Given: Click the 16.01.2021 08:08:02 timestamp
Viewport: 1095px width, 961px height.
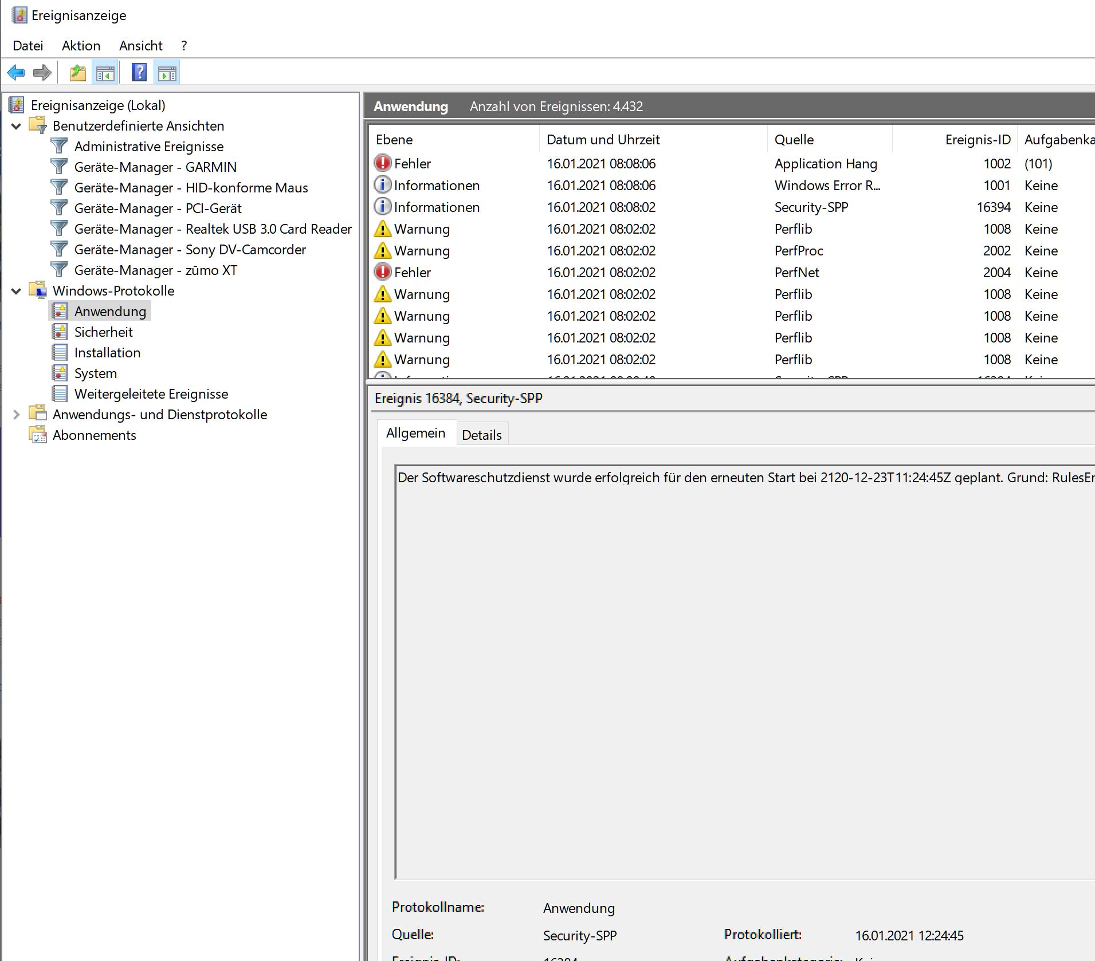Looking at the screenshot, I should [x=601, y=207].
